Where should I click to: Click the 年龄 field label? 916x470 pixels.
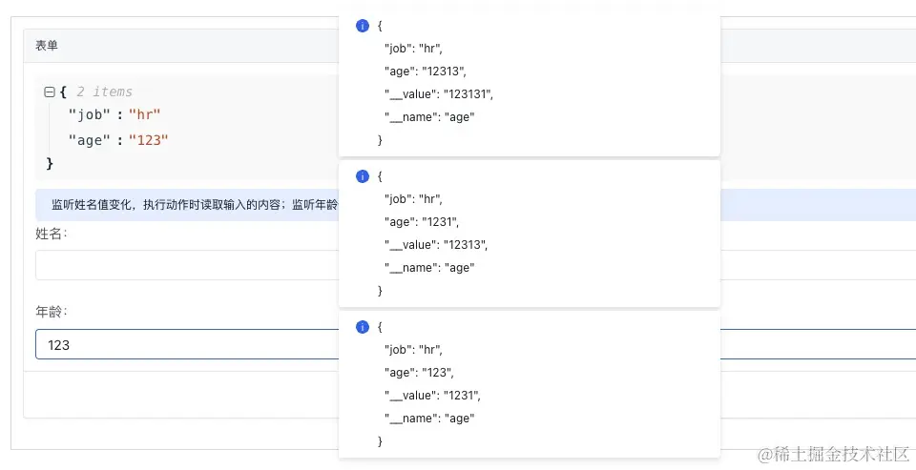(x=52, y=312)
